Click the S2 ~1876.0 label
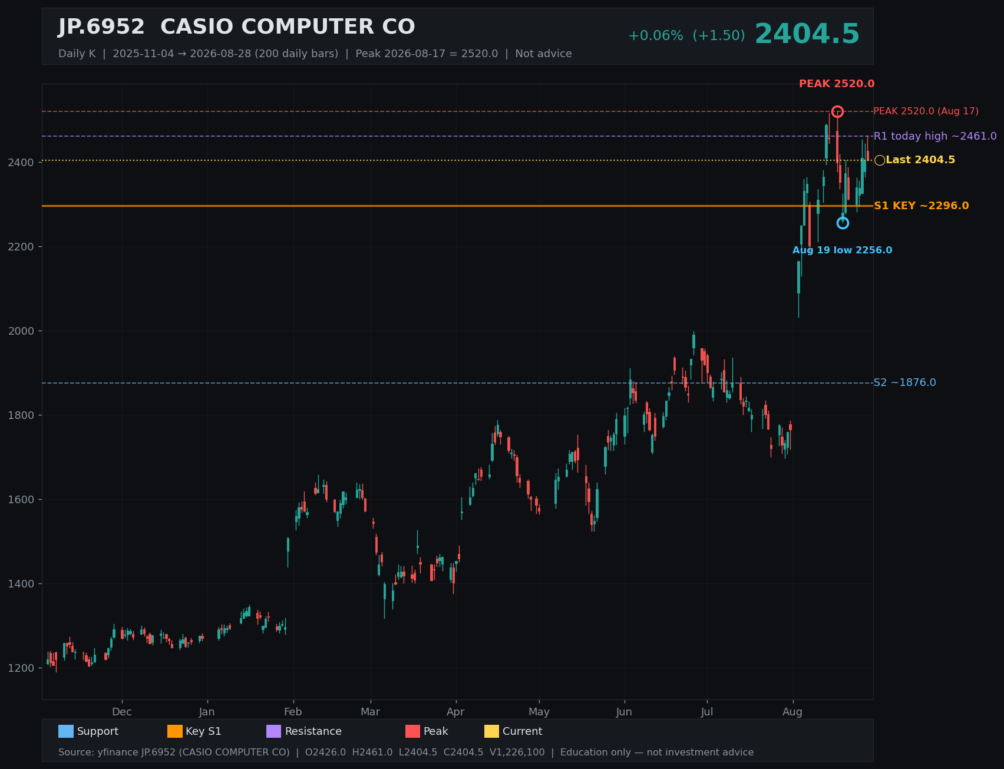 [x=904, y=383]
